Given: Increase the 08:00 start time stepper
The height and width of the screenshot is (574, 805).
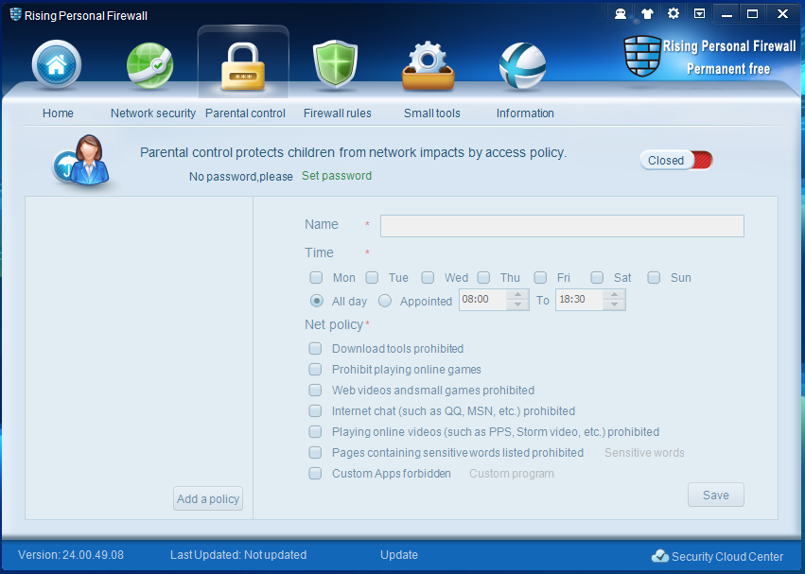Looking at the screenshot, I should [x=517, y=295].
